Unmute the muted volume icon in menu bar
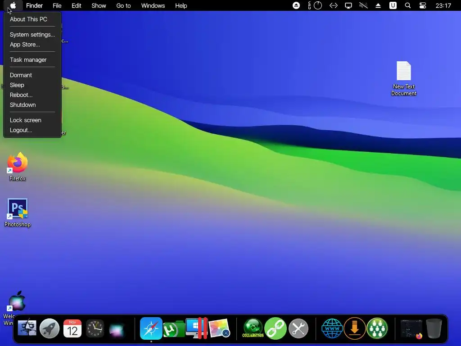 click(363, 5)
